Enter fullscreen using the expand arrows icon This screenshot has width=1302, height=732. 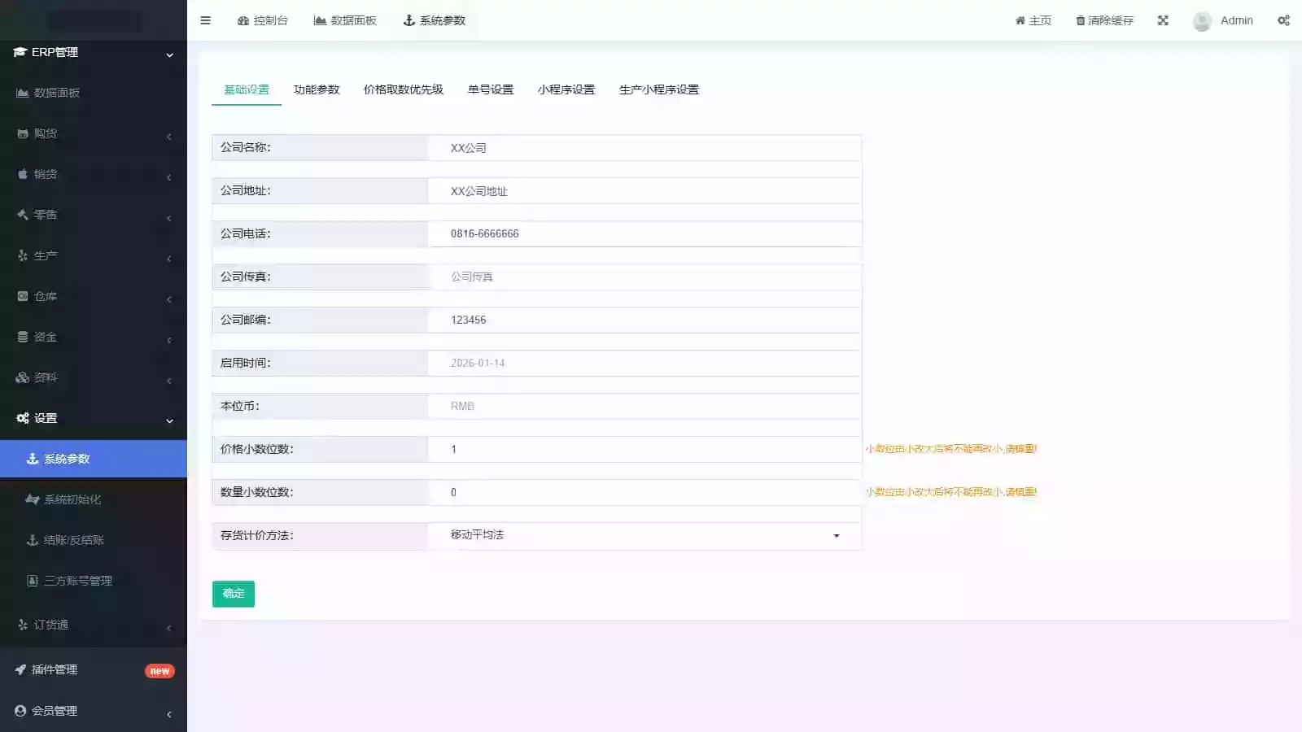click(x=1163, y=20)
